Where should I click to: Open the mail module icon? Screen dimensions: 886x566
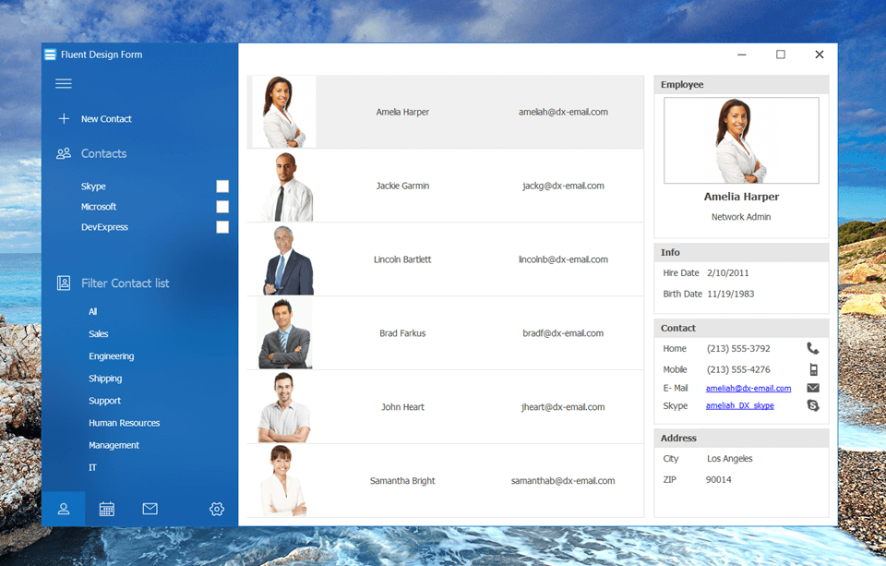coord(150,509)
